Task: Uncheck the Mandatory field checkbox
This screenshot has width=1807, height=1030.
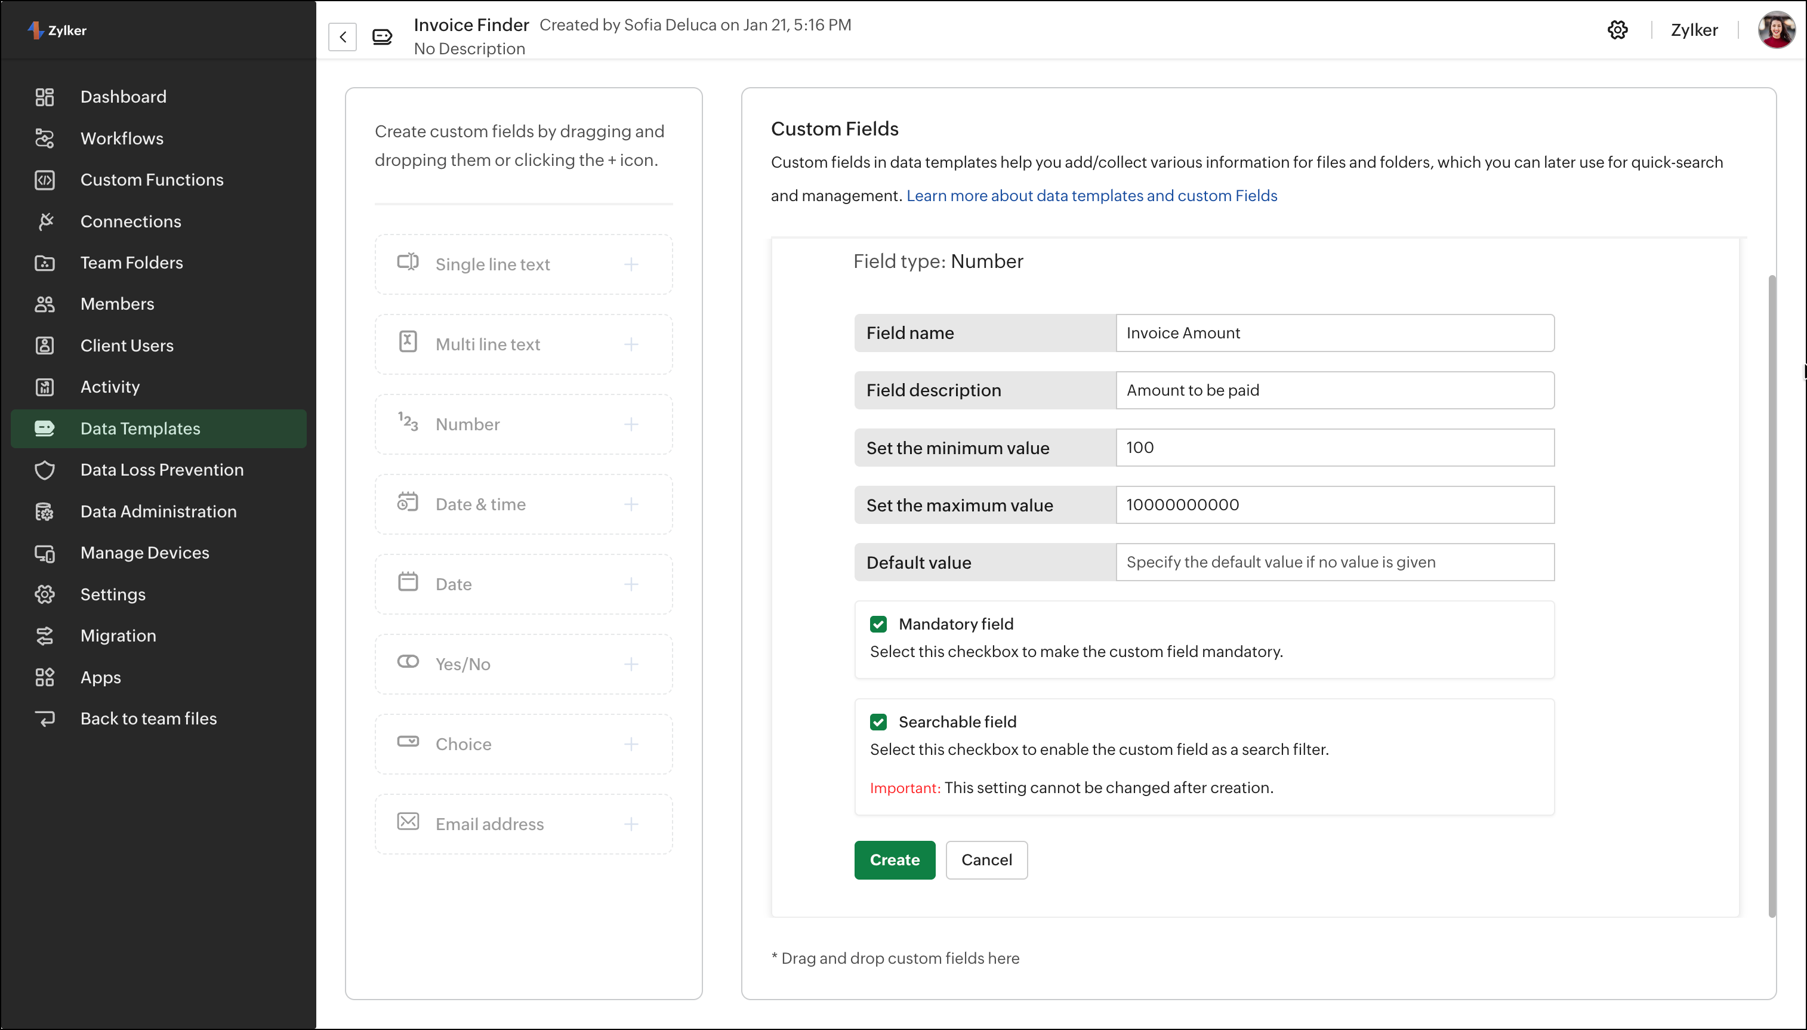Action: (x=878, y=624)
